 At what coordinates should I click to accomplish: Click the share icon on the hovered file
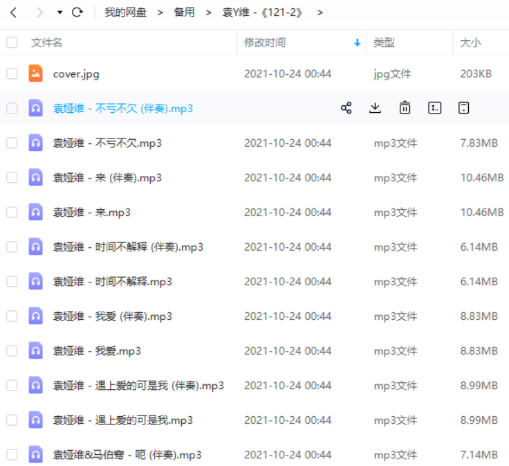click(x=346, y=108)
